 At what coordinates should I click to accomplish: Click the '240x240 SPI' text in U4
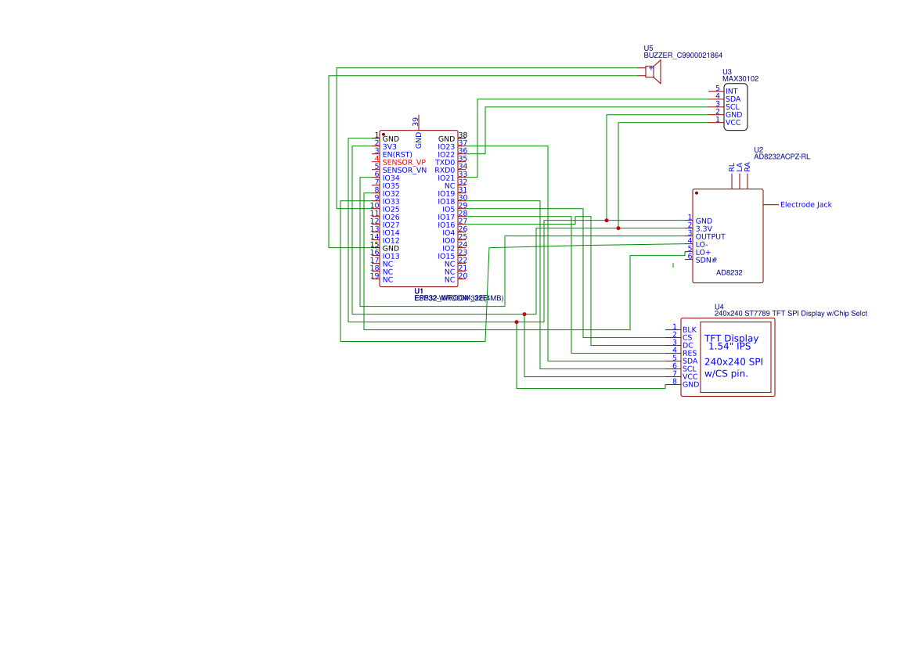tap(733, 361)
